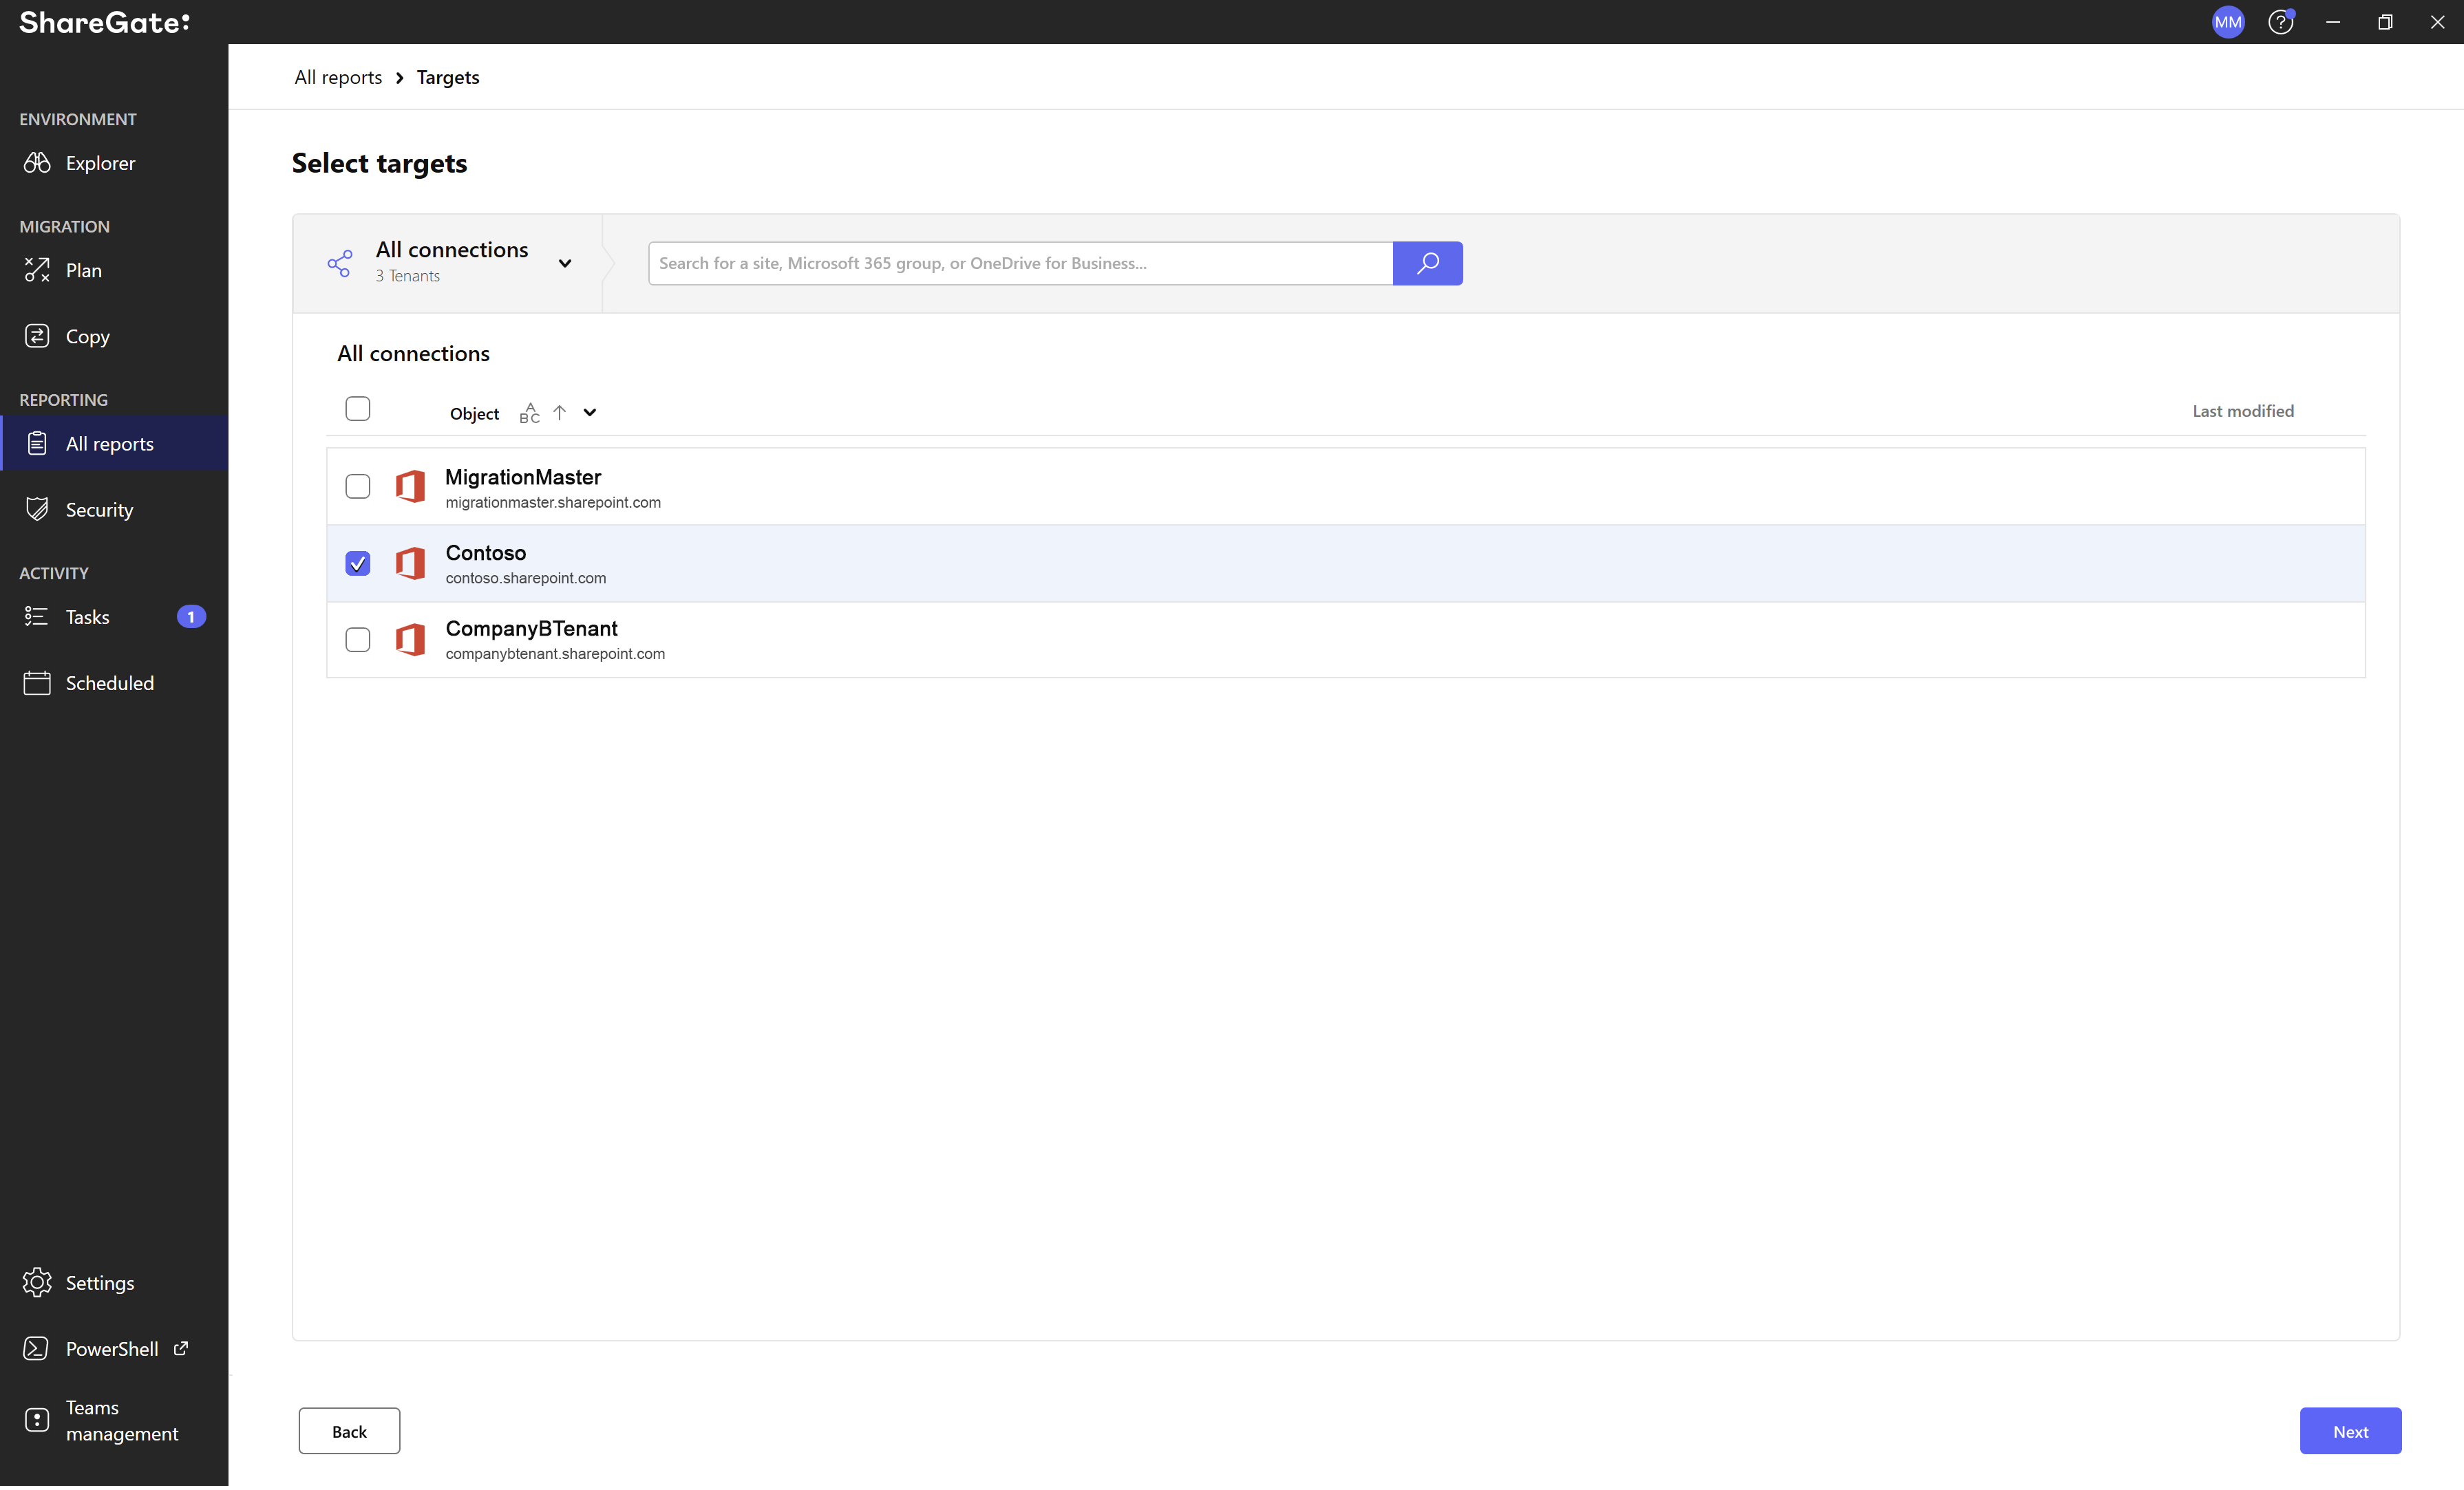Click the Last modified column header
Image resolution: width=2464 pixels, height=1490 pixels.
click(x=2243, y=411)
